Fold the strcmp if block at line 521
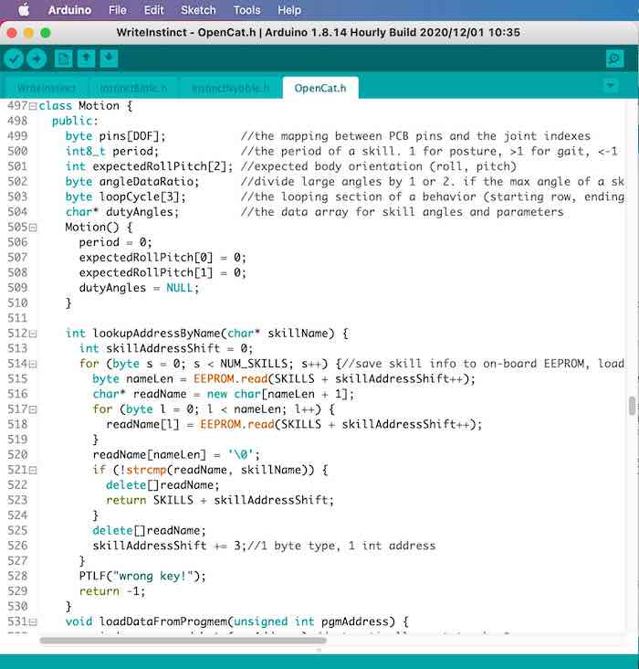 pyautogui.click(x=33, y=470)
